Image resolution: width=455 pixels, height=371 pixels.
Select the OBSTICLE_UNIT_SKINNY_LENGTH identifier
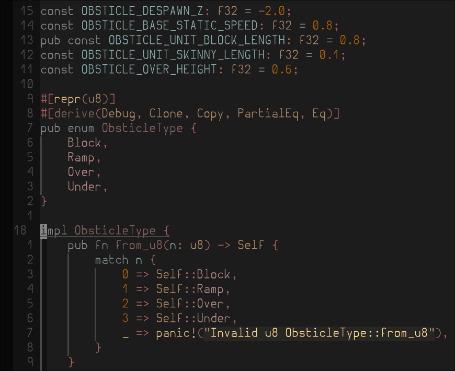click(x=173, y=54)
